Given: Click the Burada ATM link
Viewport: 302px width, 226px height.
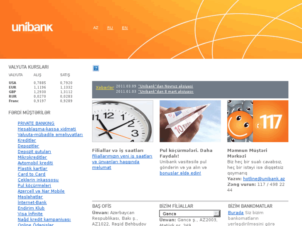Looking at the screenshot, I should [236, 213].
